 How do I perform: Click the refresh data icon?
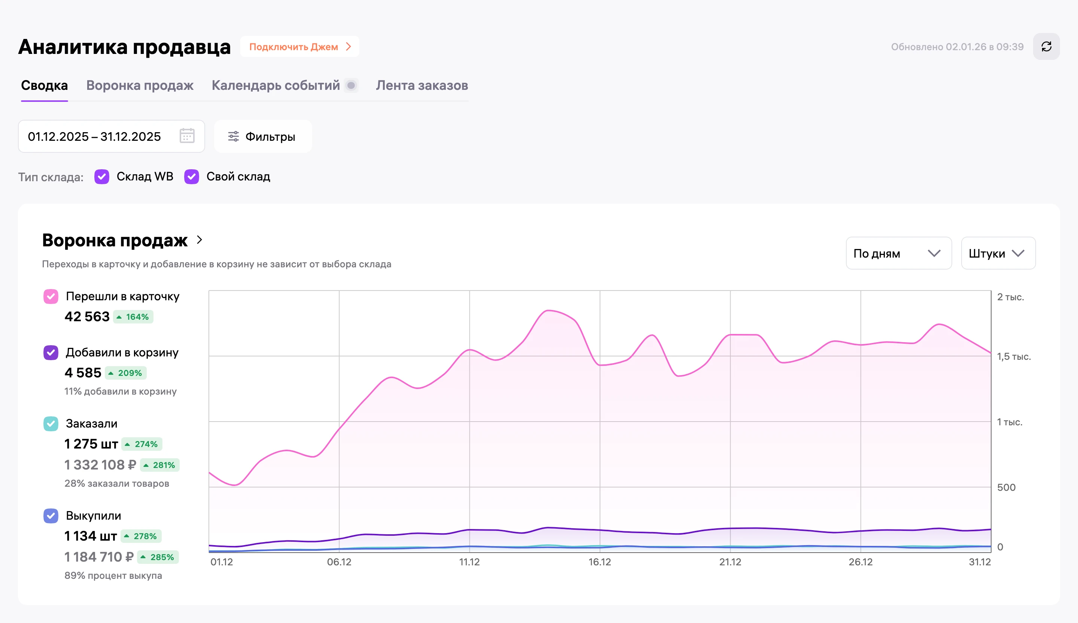pos(1046,47)
